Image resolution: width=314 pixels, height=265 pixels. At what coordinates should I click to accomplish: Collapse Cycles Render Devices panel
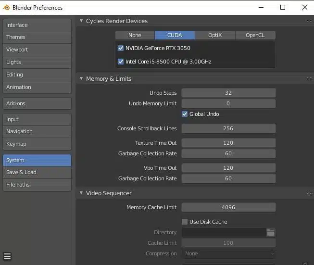coord(81,21)
